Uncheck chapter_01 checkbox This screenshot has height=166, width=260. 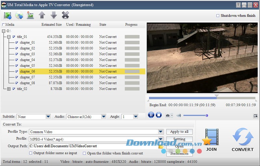pyautogui.click(x=17, y=43)
